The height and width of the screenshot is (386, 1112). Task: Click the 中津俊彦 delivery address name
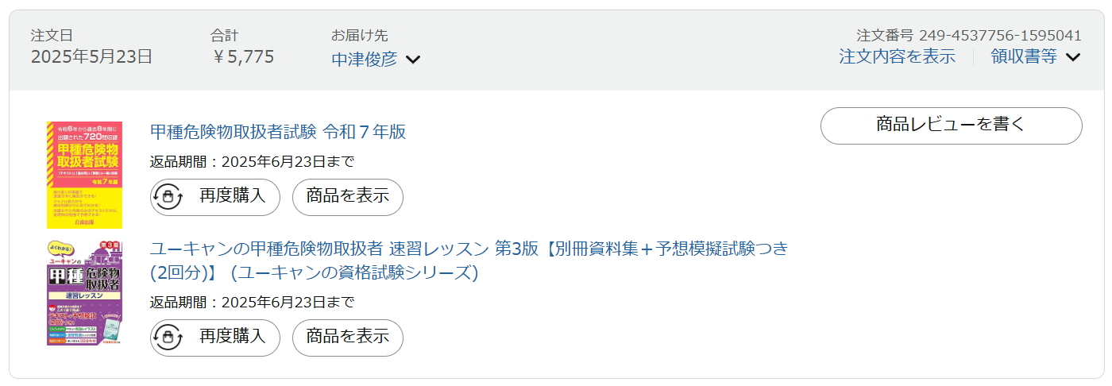(x=364, y=59)
